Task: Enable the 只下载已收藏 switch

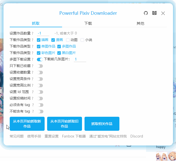Action: pyautogui.click(x=40, y=66)
